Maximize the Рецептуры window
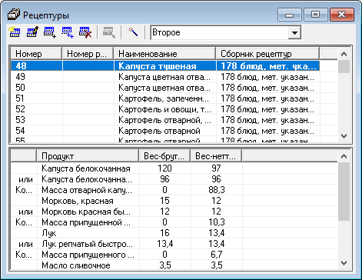 pyautogui.click(x=315, y=15)
